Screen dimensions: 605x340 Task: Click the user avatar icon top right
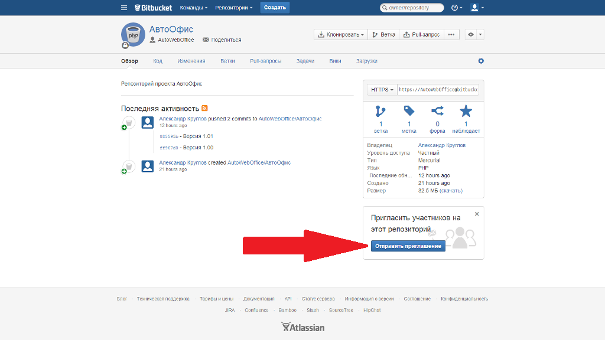pos(474,7)
